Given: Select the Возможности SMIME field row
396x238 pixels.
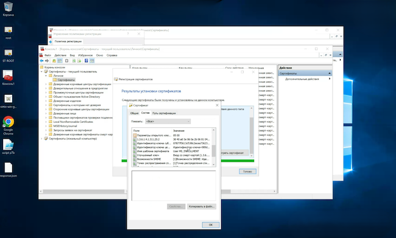Looking at the screenshot, I should pos(172,159).
